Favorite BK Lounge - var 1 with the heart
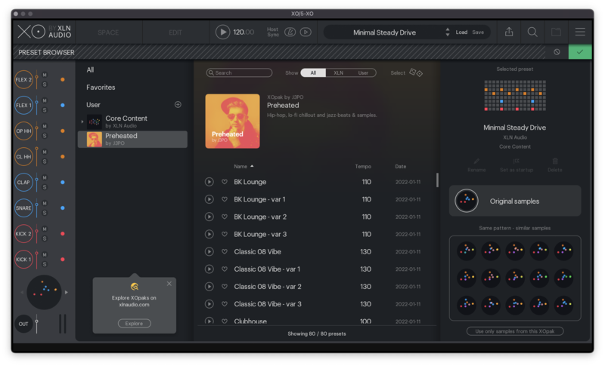 224,199
